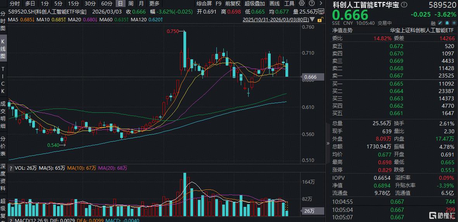Open the settings gear icon
The height and width of the screenshot is (222, 458).
tap(302, 3)
